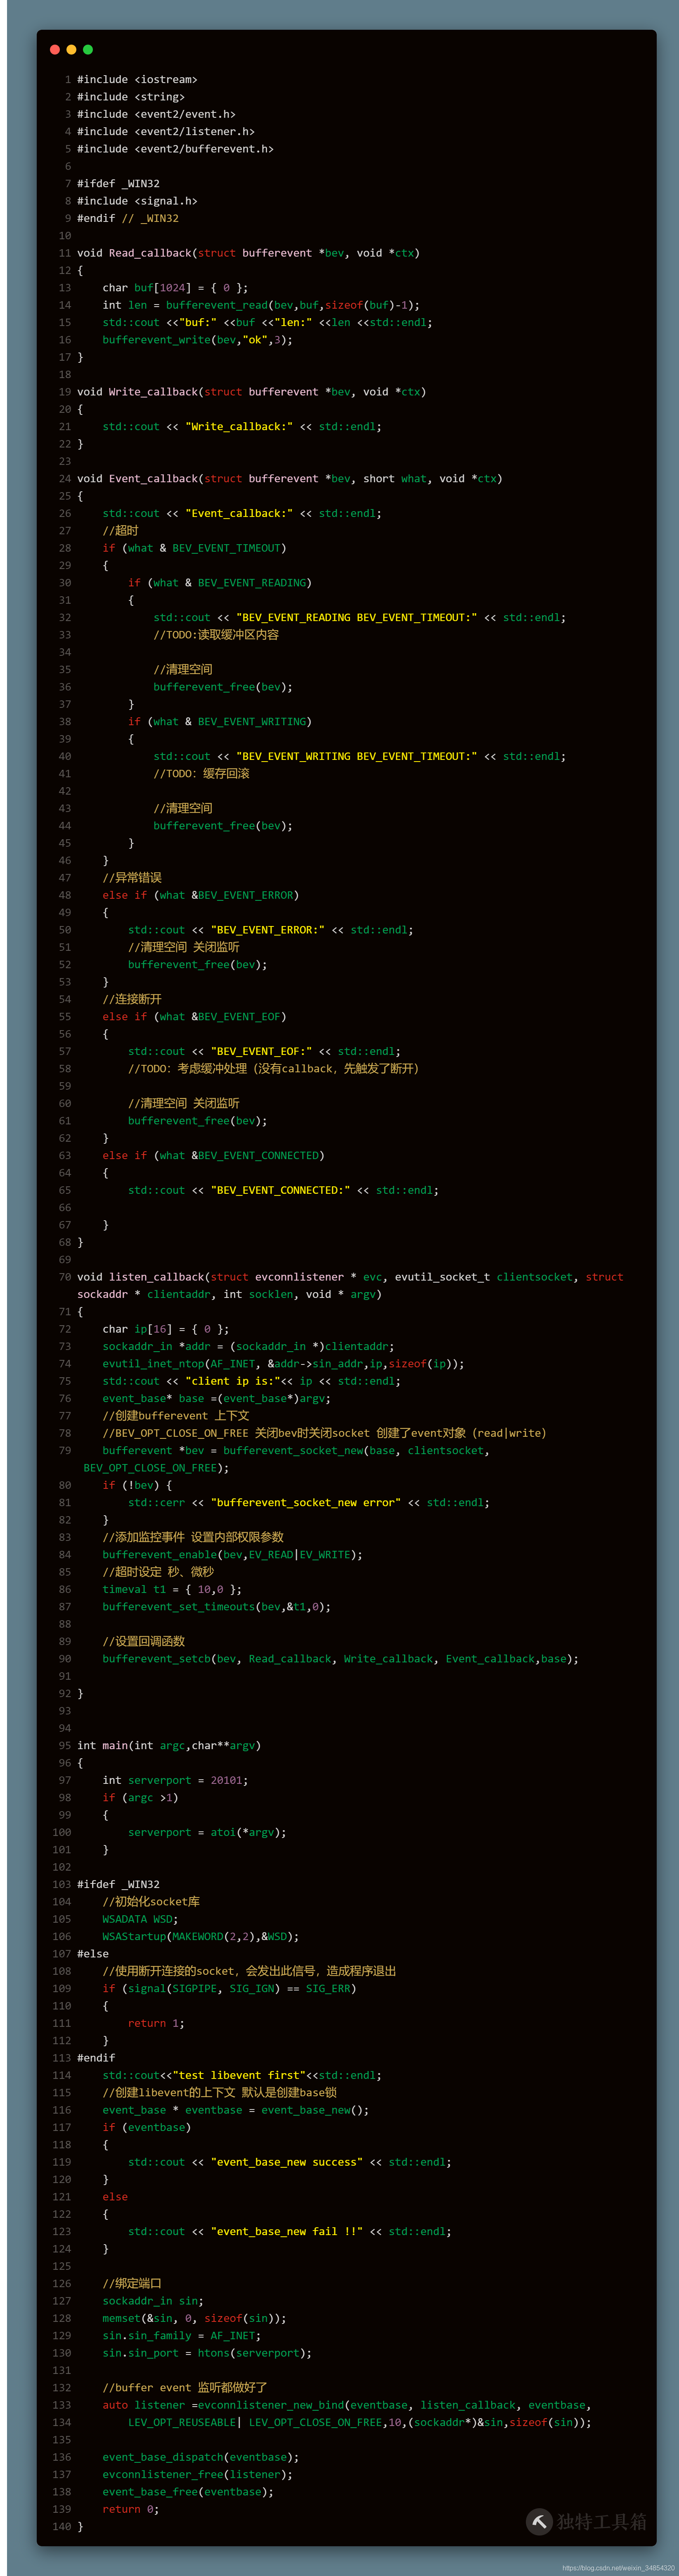Click the Write_callback function signature
The height and width of the screenshot is (2576, 679).
click(x=252, y=392)
